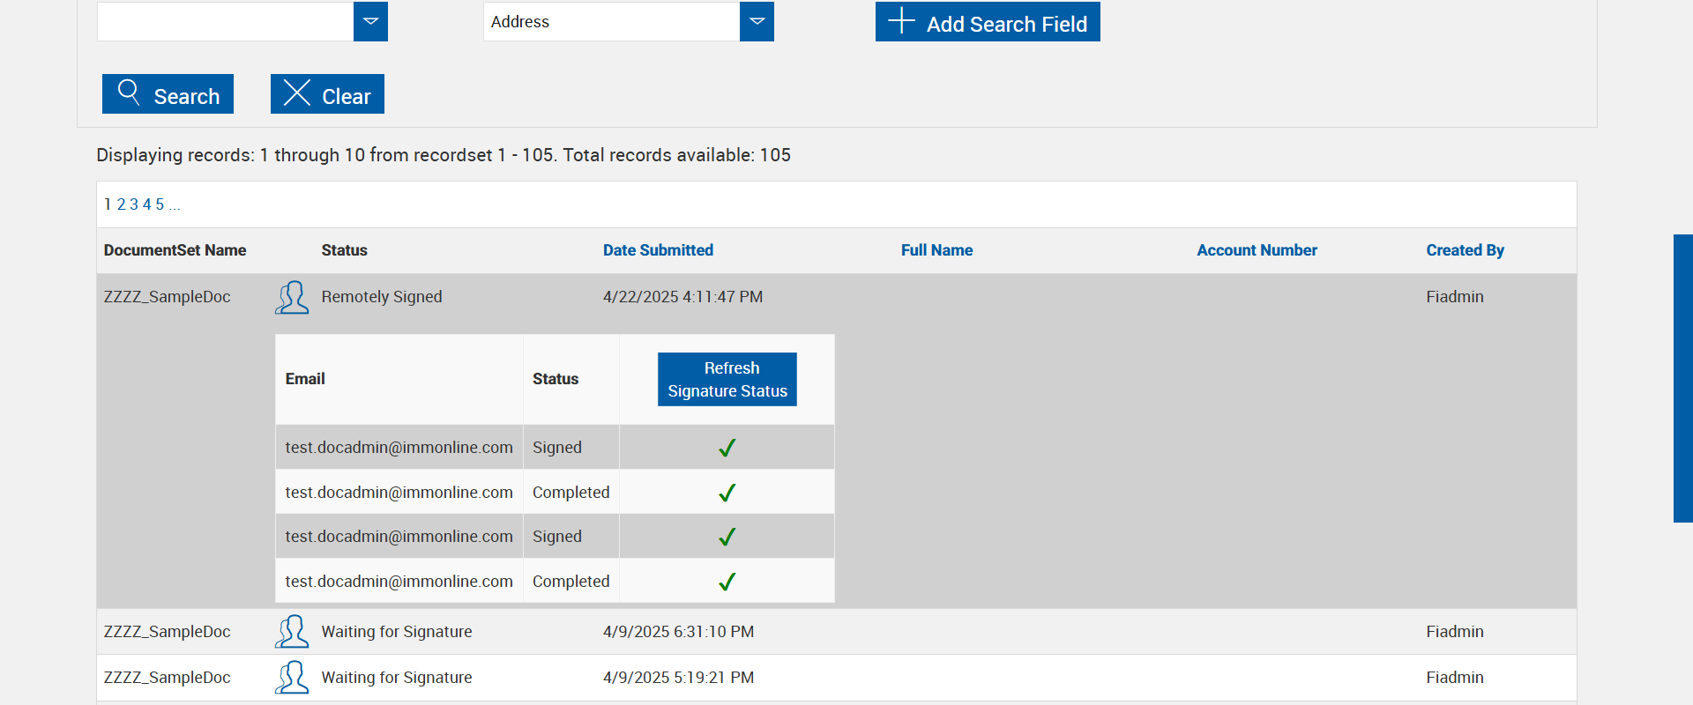Go to page 5 of results
This screenshot has width=1693, height=705.
(x=160, y=204)
